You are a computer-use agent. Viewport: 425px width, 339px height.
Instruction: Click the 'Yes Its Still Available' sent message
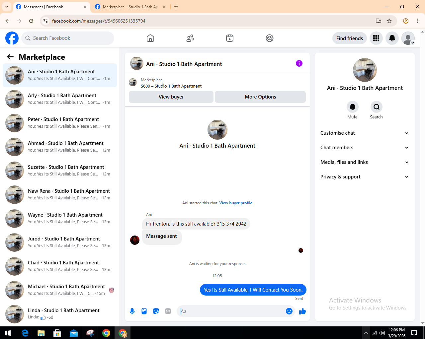point(253,290)
